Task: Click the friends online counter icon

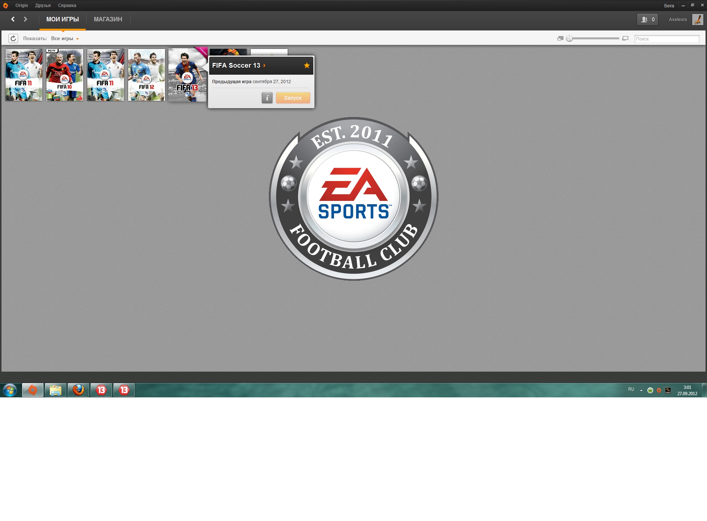Action: tap(647, 20)
